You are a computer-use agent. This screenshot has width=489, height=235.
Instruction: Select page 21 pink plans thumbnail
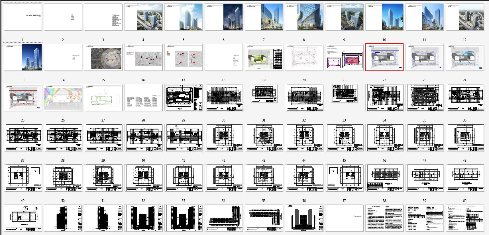coord(344,57)
